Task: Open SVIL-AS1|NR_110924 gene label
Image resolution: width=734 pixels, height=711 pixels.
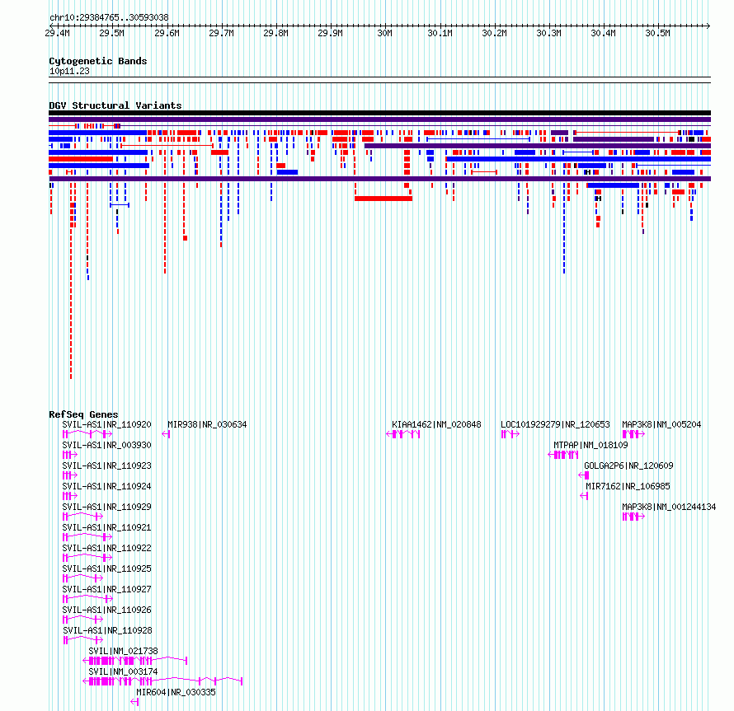Action: (106, 486)
